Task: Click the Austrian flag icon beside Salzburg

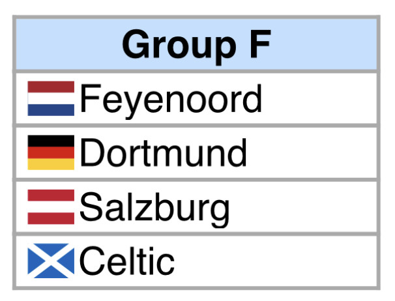Action: tap(51, 207)
